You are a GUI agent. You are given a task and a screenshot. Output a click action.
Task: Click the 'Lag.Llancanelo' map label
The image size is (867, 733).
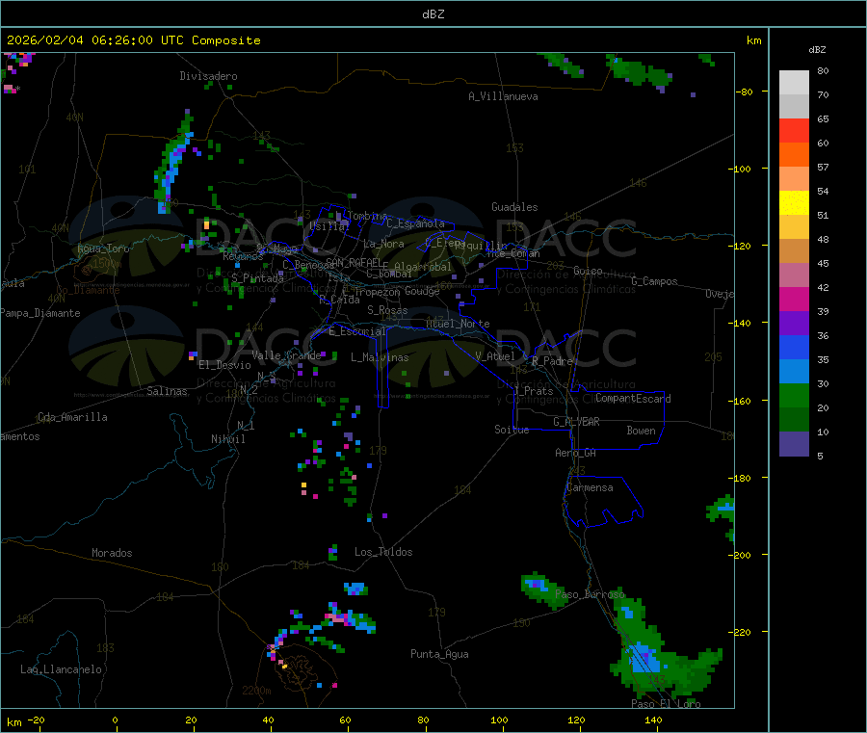(x=62, y=669)
